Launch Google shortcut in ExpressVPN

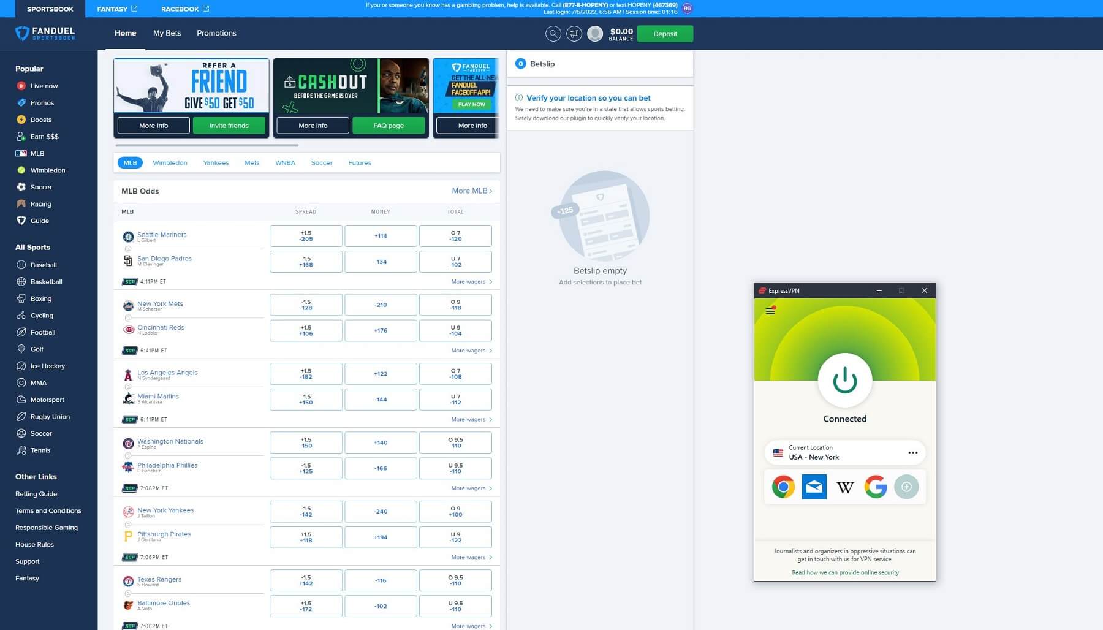click(x=876, y=487)
